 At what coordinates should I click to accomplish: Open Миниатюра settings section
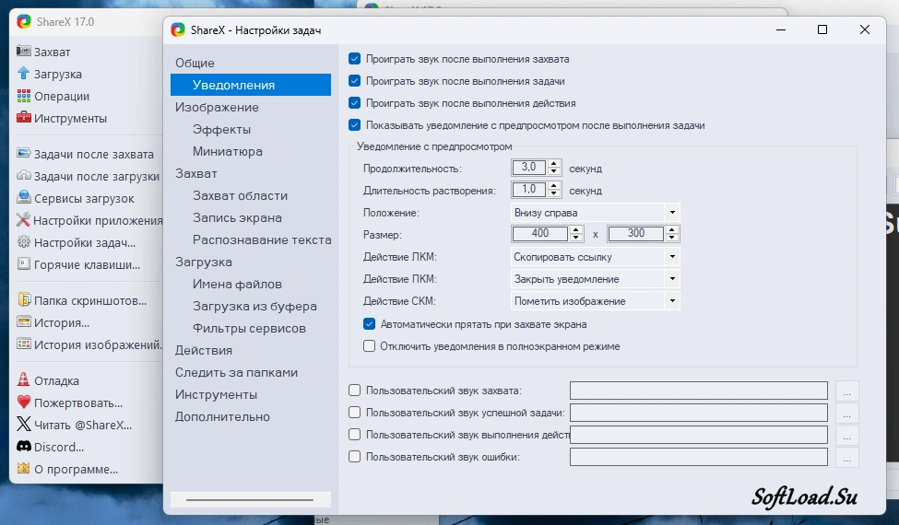(228, 151)
